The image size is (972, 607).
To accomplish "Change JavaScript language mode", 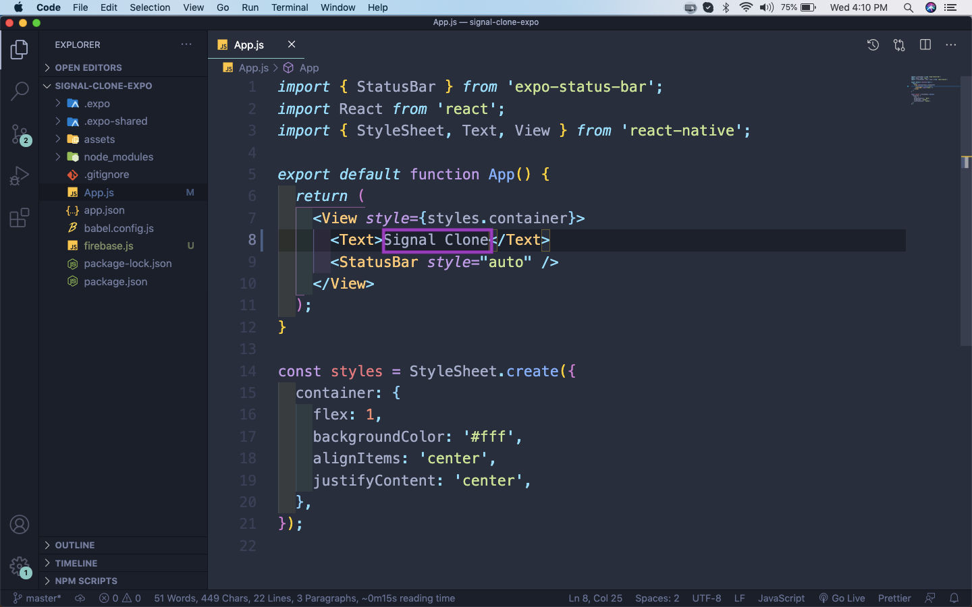I will (x=782, y=598).
